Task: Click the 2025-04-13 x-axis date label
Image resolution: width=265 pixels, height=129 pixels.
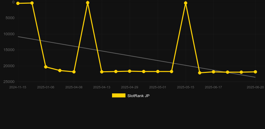Action: [102, 87]
